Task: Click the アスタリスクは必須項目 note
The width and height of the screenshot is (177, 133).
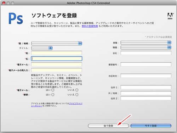Action: pyautogui.click(x=158, y=37)
